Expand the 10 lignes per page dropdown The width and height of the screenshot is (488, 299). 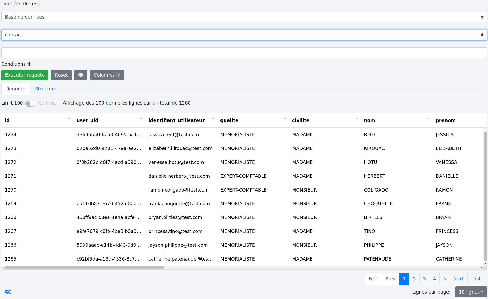pyautogui.click(x=471, y=292)
